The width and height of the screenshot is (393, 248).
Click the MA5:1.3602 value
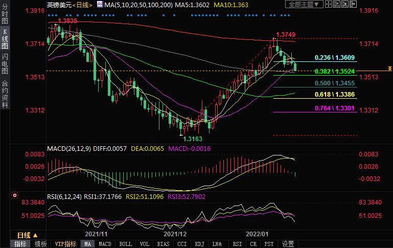pos(192,5)
